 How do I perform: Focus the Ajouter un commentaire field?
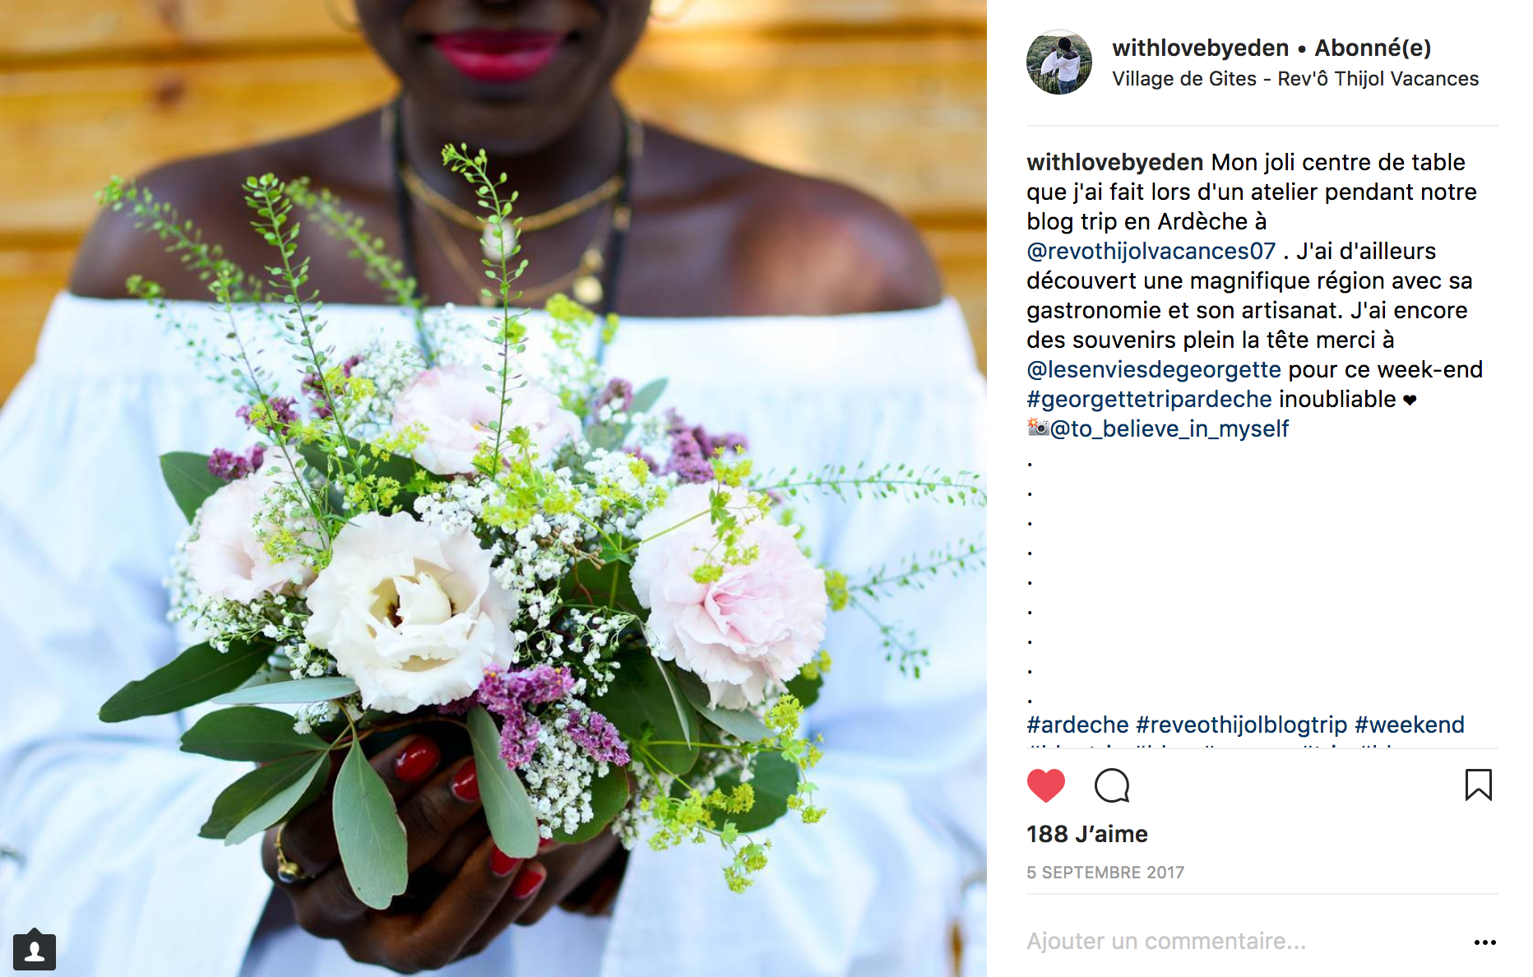pyautogui.click(x=1242, y=941)
